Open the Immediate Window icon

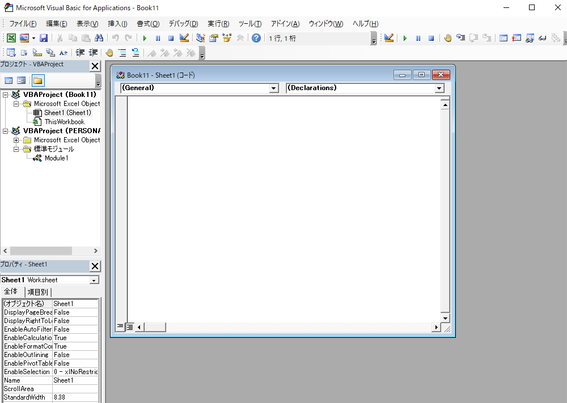click(x=517, y=38)
